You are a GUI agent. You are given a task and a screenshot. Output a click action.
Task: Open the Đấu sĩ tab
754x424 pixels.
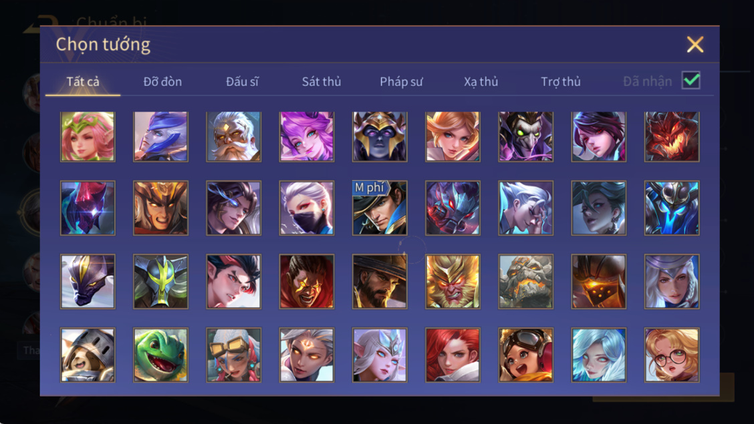click(x=242, y=81)
